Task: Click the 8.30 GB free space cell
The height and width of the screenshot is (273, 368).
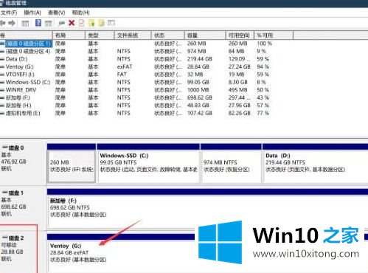Action: [238, 82]
